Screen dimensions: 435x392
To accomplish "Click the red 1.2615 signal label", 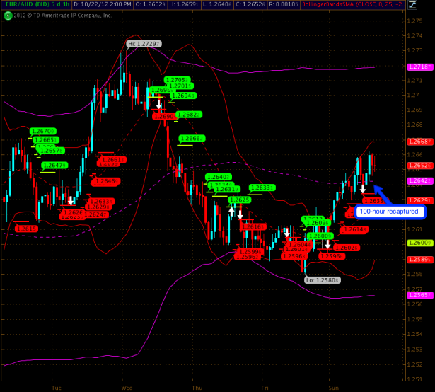I will (27, 229).
